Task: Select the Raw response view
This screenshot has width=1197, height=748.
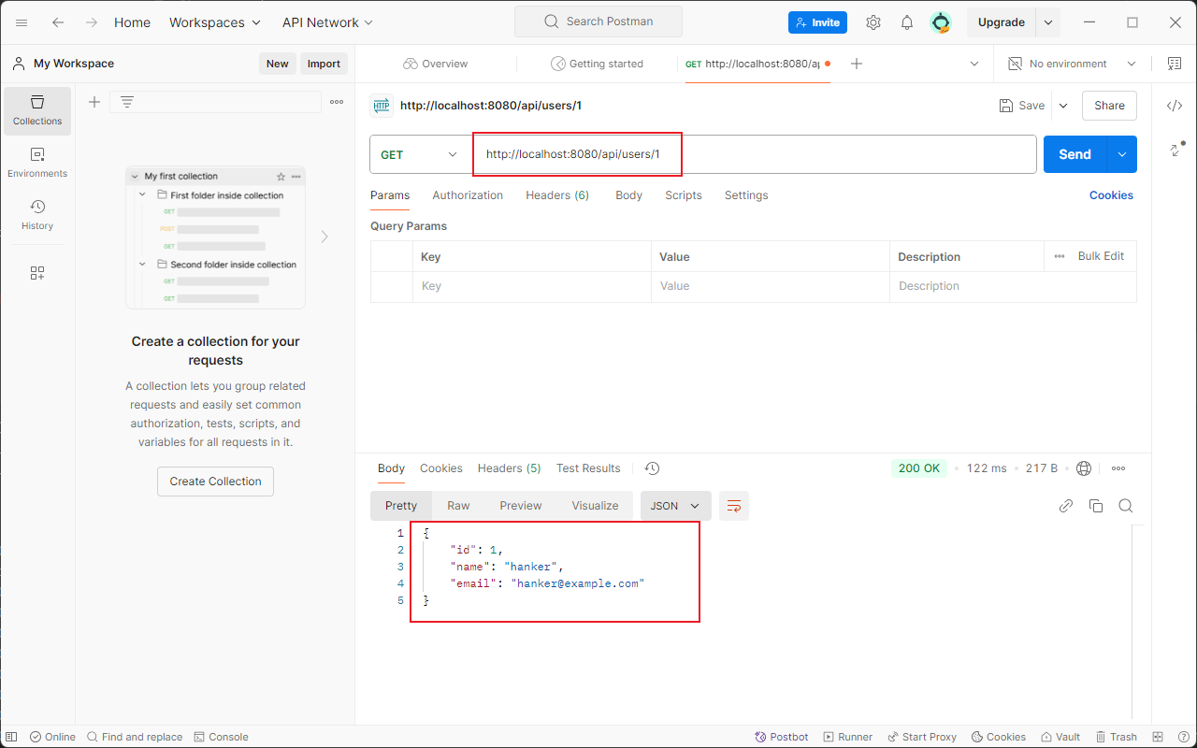Action: [458, 506]
